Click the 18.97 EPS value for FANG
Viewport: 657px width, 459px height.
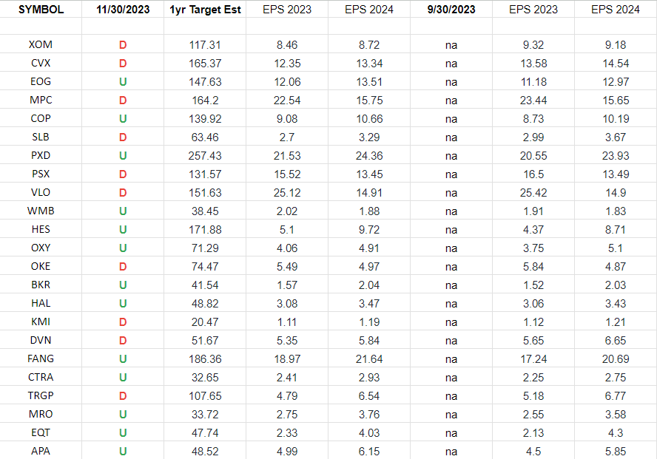click(x=287, y=358)
